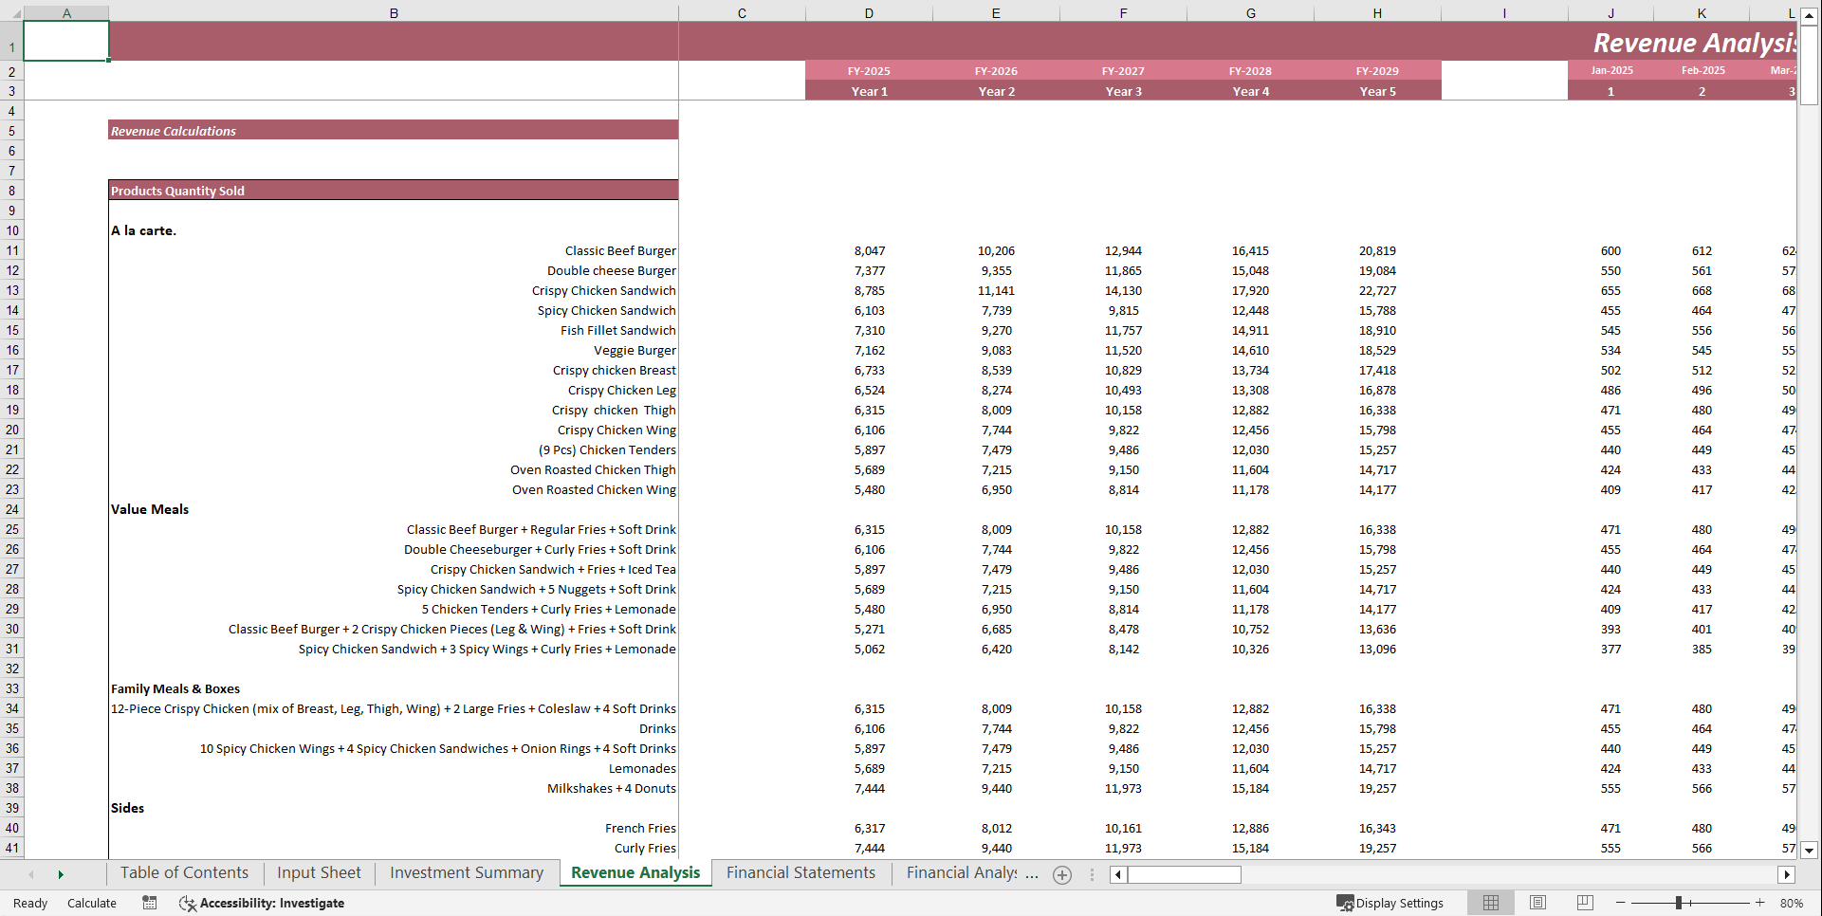Click the horizontal scrollbar right arrow
Image resolution: width=1822 pixels, height=916 pixels.
coord(1787,874)
